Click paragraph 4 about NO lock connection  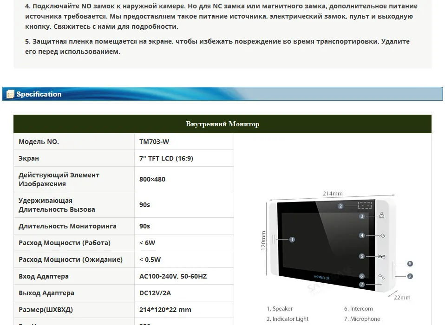point(222,16)
